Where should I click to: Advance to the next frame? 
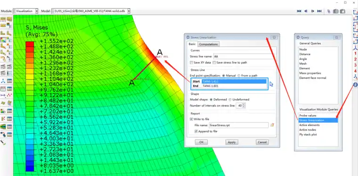[313, 11]
